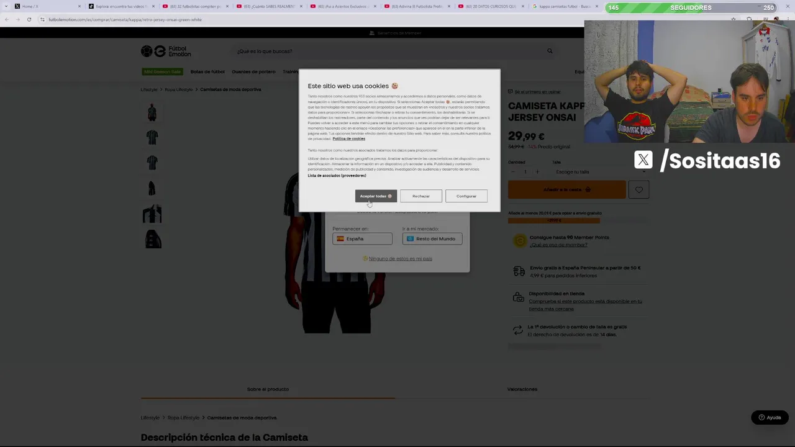Select the first jersey thumbnail
The image size is (795, 447).
click(x=152, y=112)
